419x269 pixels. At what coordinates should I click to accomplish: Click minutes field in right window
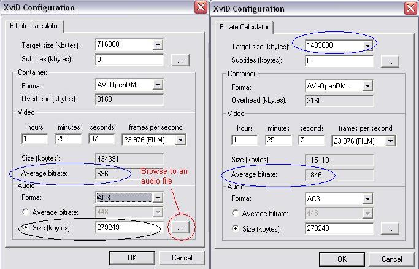(278, 140)
